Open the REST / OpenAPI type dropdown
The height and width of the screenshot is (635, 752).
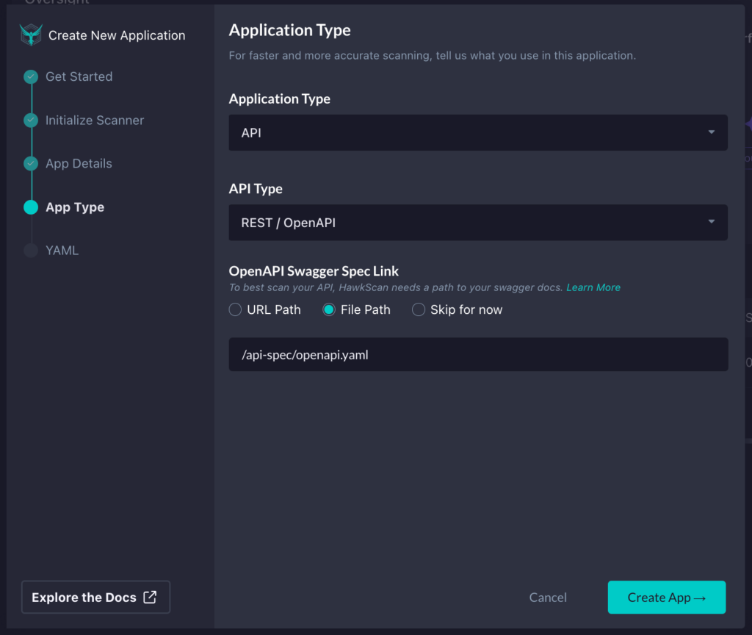(478, 222)
